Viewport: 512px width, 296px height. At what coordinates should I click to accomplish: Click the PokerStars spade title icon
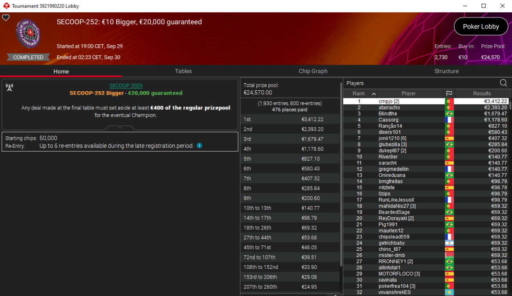coord(6,6)
